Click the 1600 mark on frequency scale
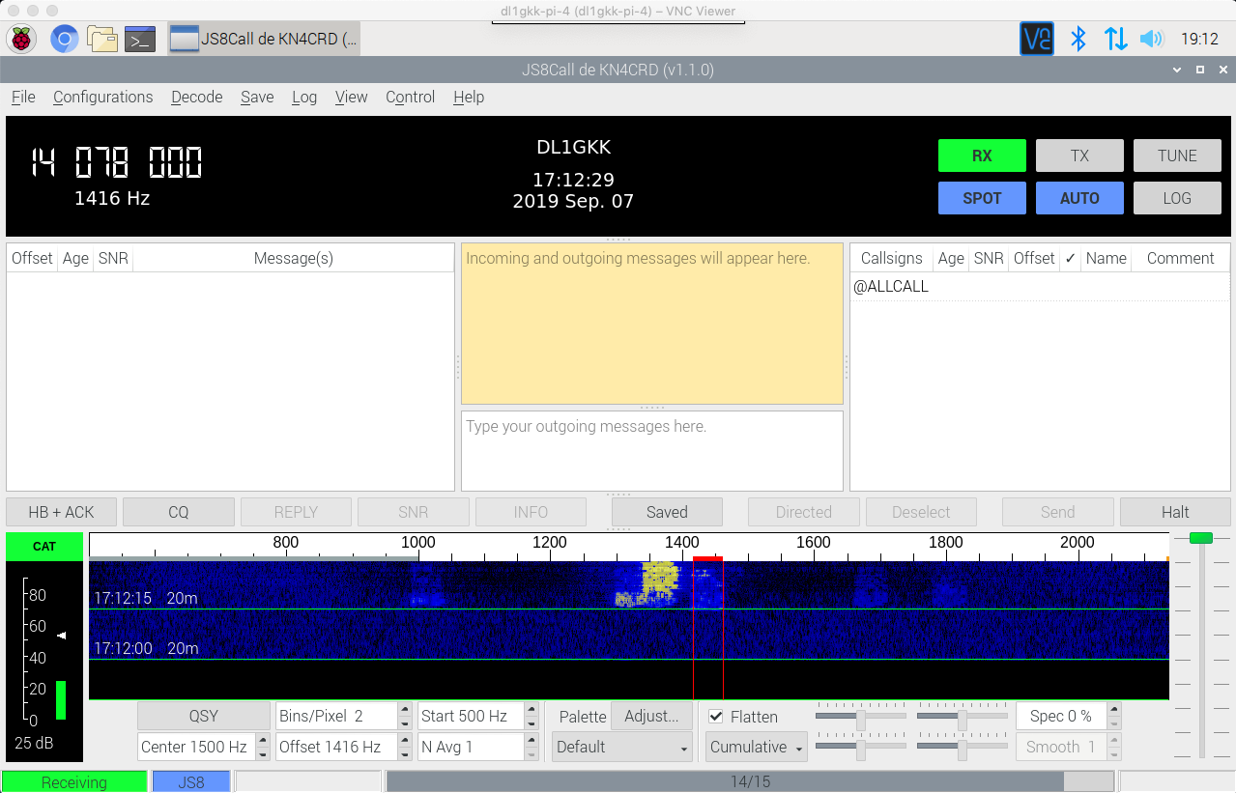The width and height of the screenshot is (1236, 793). tap(813, 542)
